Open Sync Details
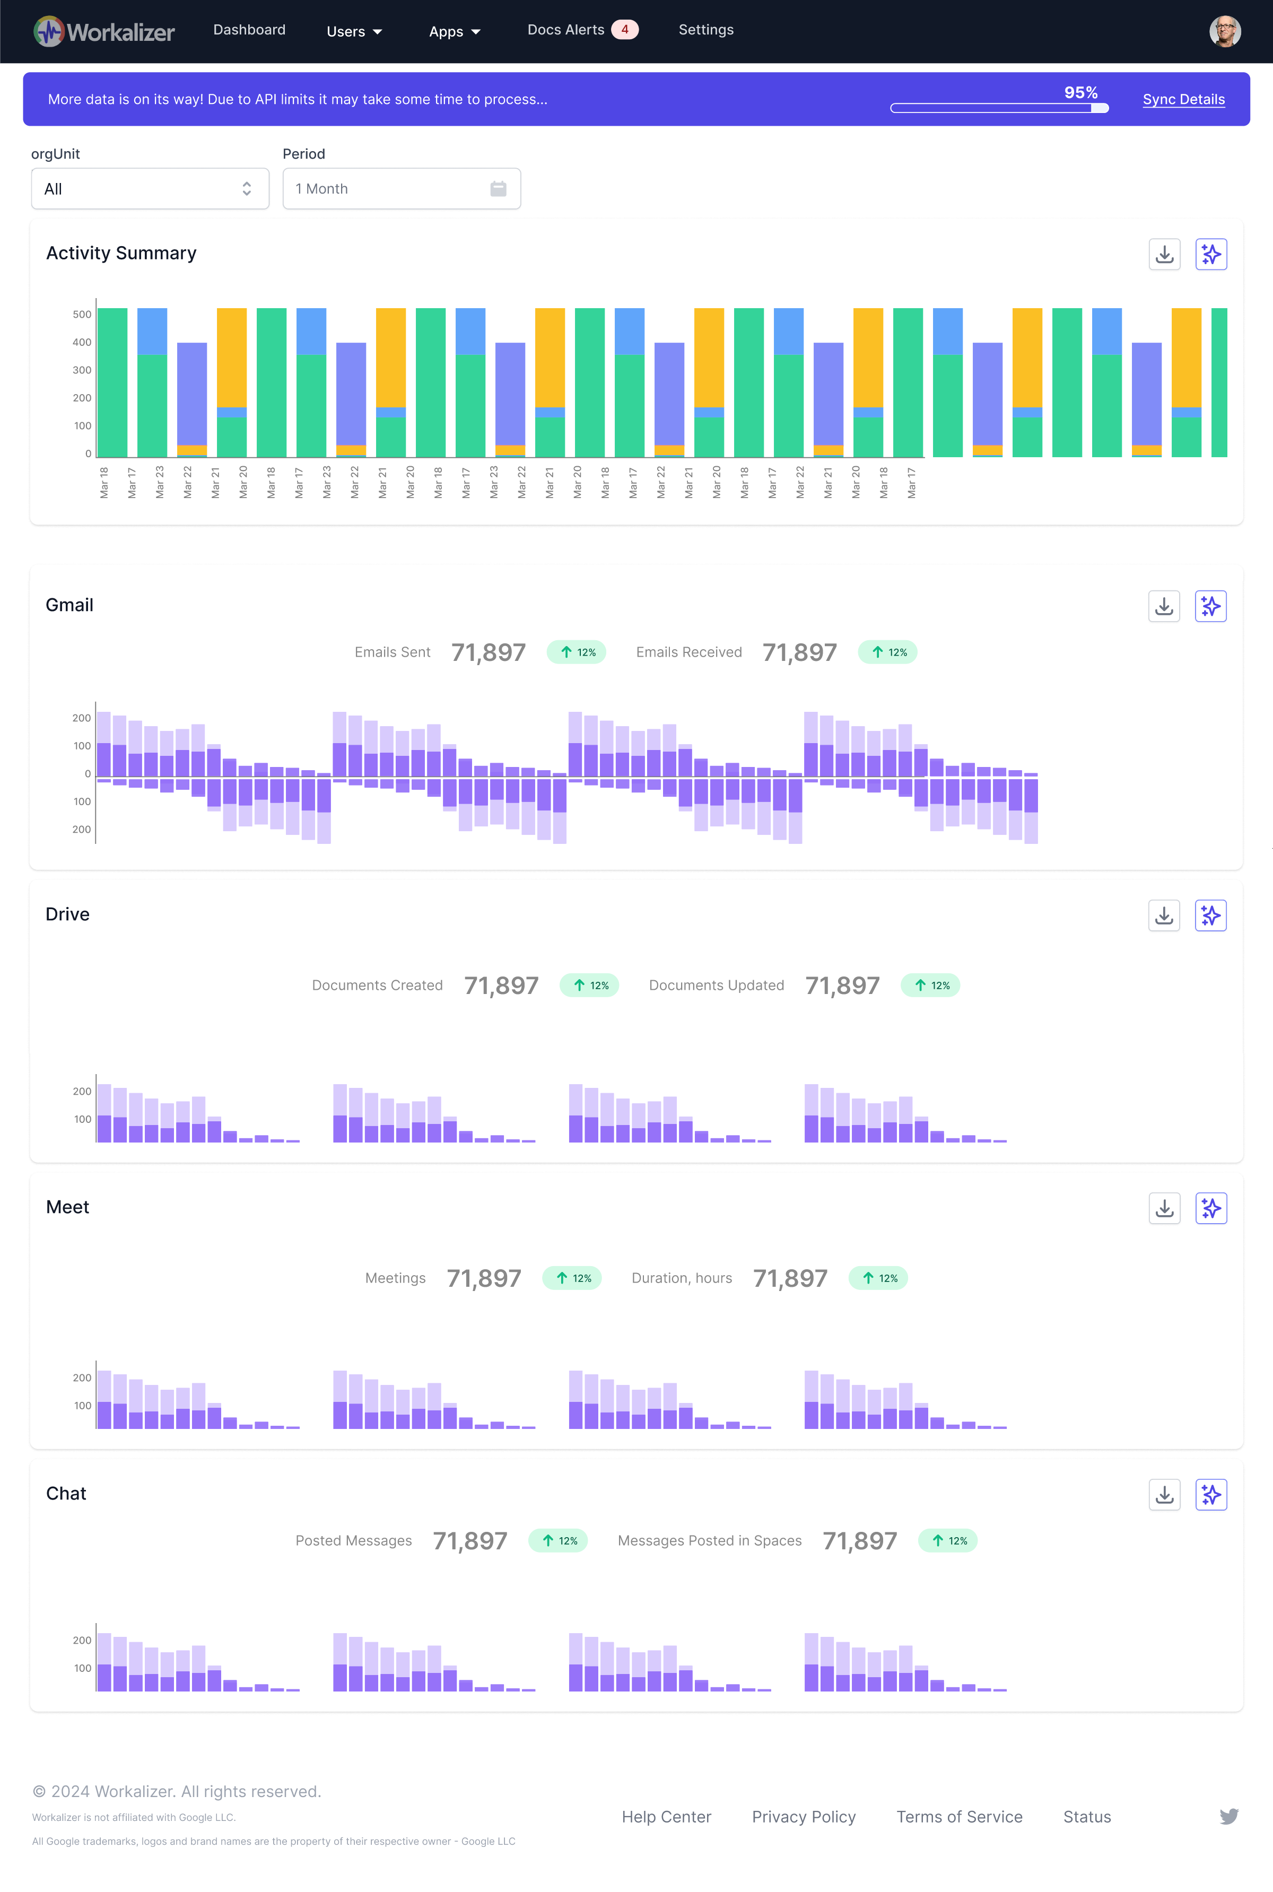The height and width of the screenshot is (1892, 1273). click(1183, 99)
